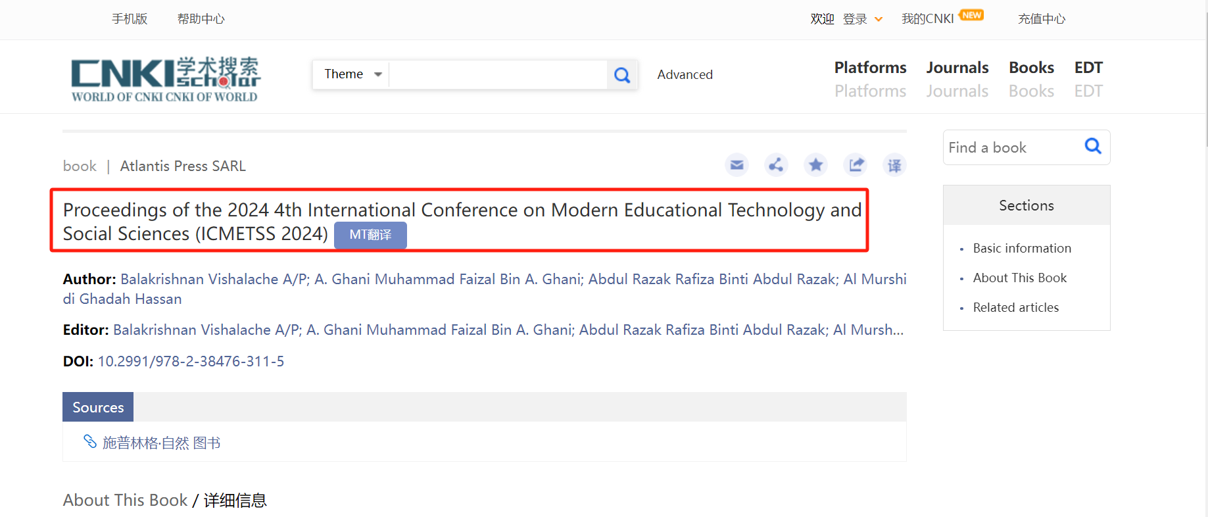Viewport: 1208px width, 517px height.
Task: Click in the main search text field
Action: click(x=498, y=74)
